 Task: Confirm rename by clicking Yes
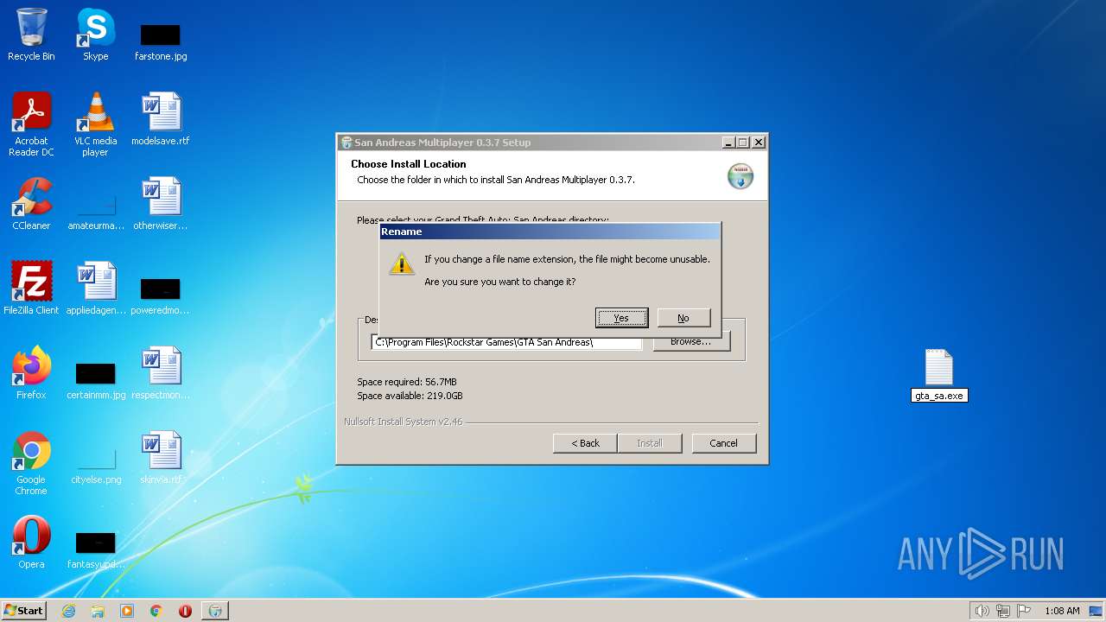621,318
